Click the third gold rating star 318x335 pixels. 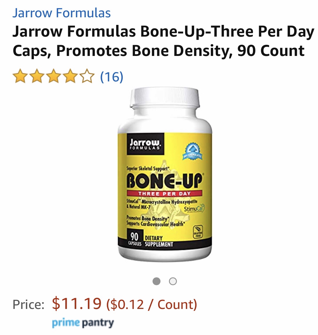53,76
